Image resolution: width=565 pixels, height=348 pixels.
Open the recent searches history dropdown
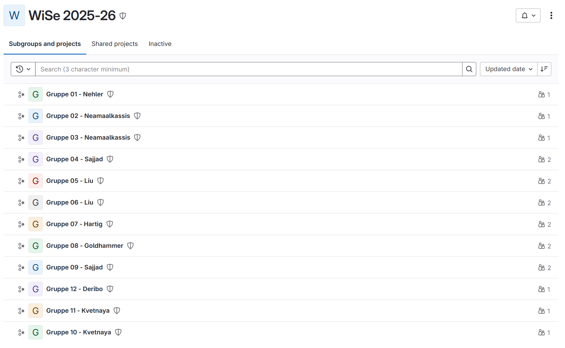coord(23,69)
